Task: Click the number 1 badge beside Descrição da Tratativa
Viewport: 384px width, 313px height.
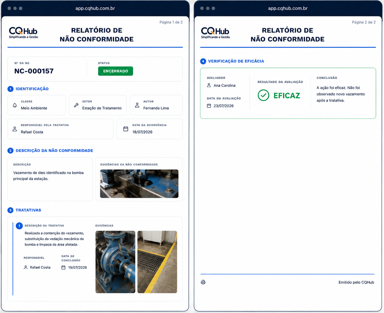Action: pos(19,226)
